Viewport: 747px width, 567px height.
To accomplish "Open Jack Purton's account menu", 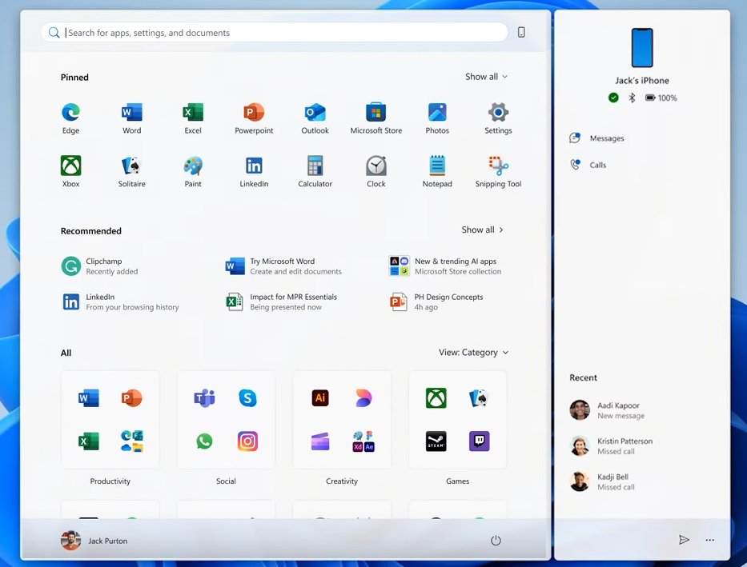I will click(94, 541).
